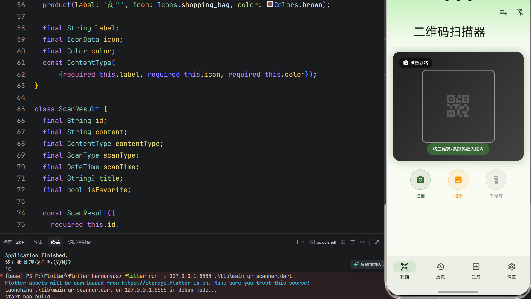
Task: Switch to the 输出 output panel tab
Action: click(38, 242)
